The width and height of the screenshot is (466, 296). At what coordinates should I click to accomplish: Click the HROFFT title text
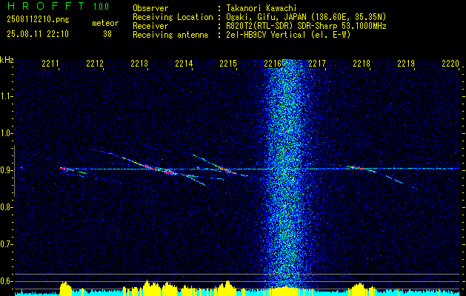click(x=46, y=6)
